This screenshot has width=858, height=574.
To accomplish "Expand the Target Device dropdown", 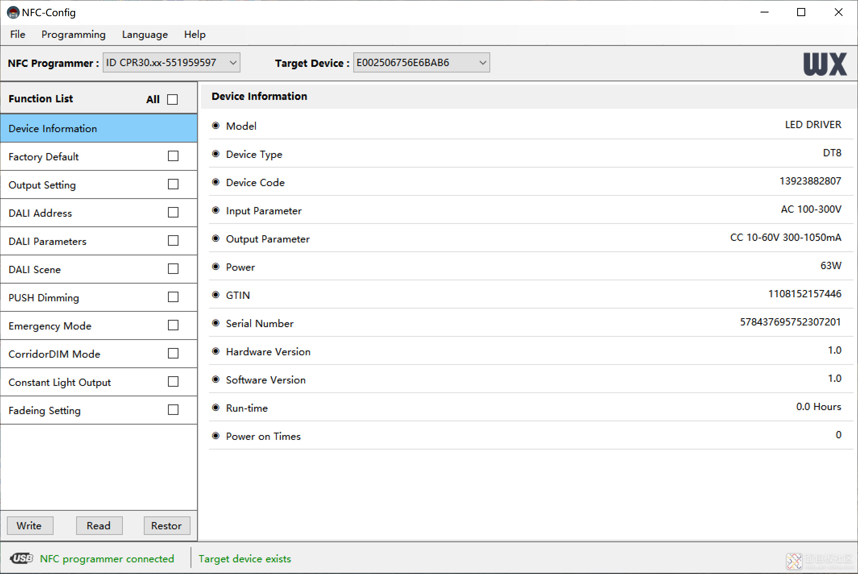I will tap(421, 62).
